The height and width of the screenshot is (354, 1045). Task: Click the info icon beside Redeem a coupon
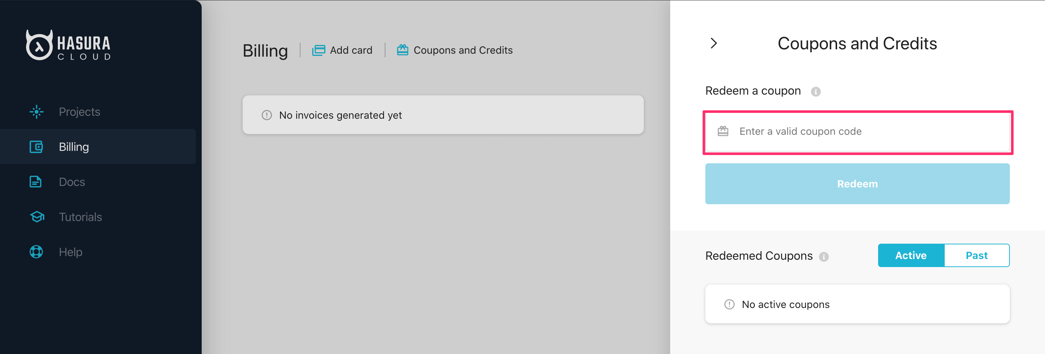pos(816,92)
